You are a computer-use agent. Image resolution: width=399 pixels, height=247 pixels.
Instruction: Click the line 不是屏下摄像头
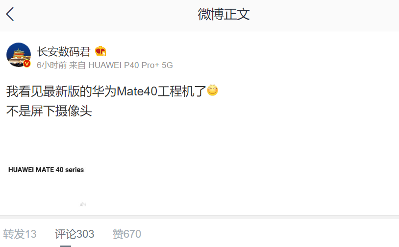click(x=49, y=111)
